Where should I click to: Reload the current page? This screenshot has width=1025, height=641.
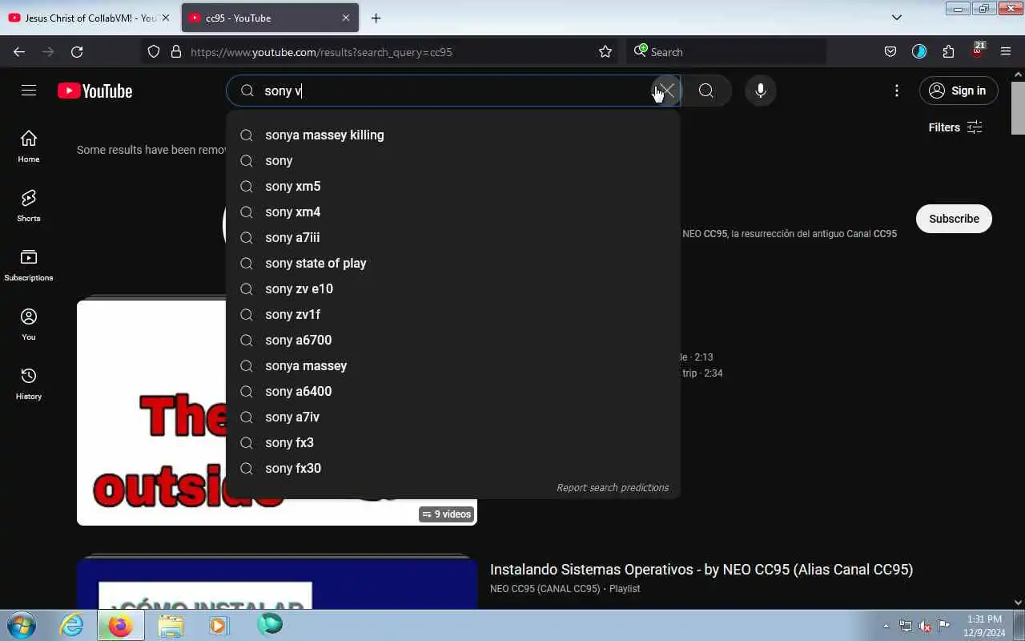77,52
